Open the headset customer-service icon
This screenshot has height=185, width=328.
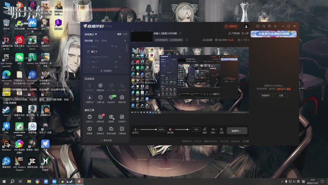coord(264,26)
